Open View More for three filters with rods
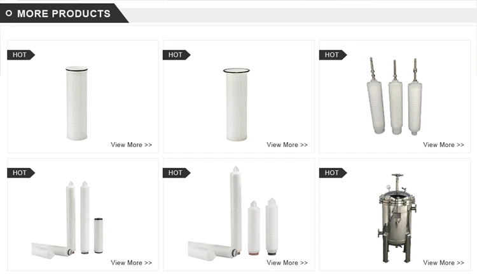 pyautogui.click(x=443, y=145)
